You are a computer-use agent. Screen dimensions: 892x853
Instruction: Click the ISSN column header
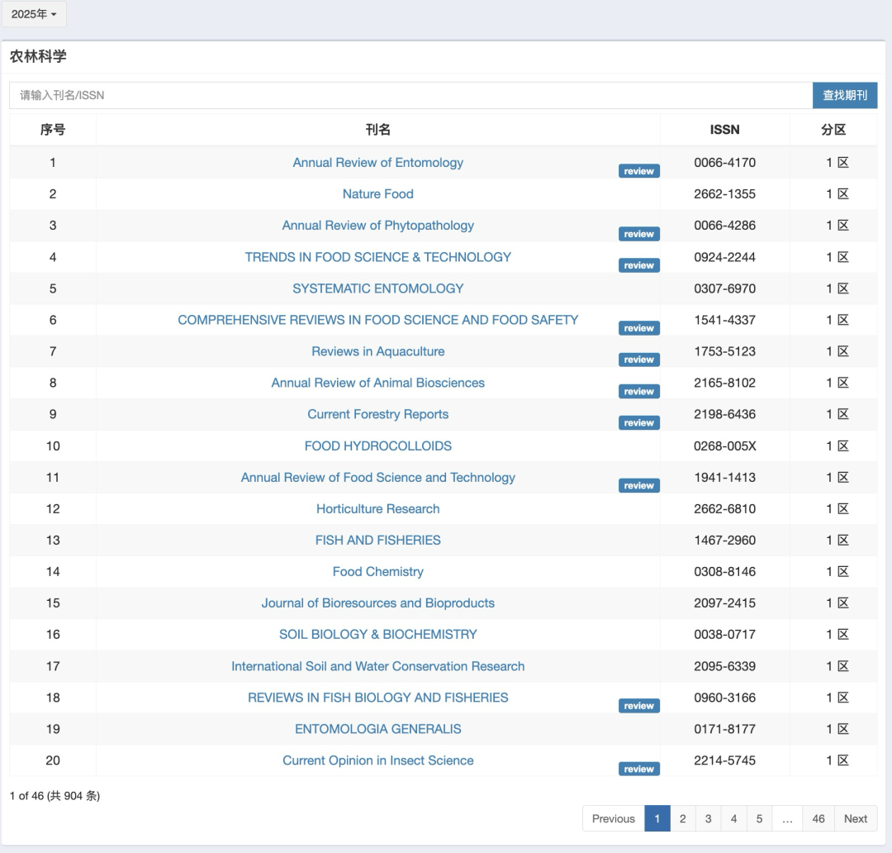(x=725, y=130)
